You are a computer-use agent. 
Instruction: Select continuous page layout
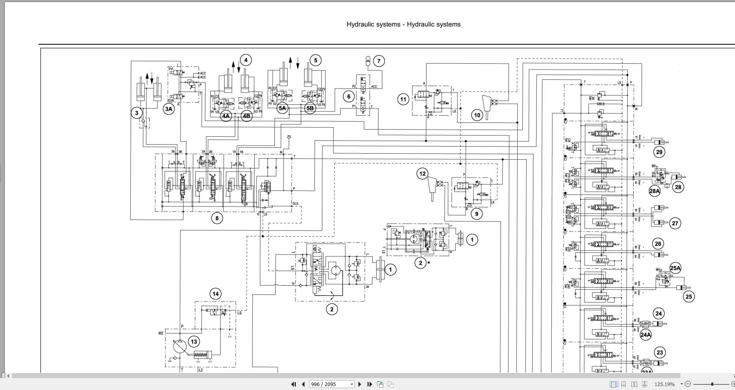point(623,384)
